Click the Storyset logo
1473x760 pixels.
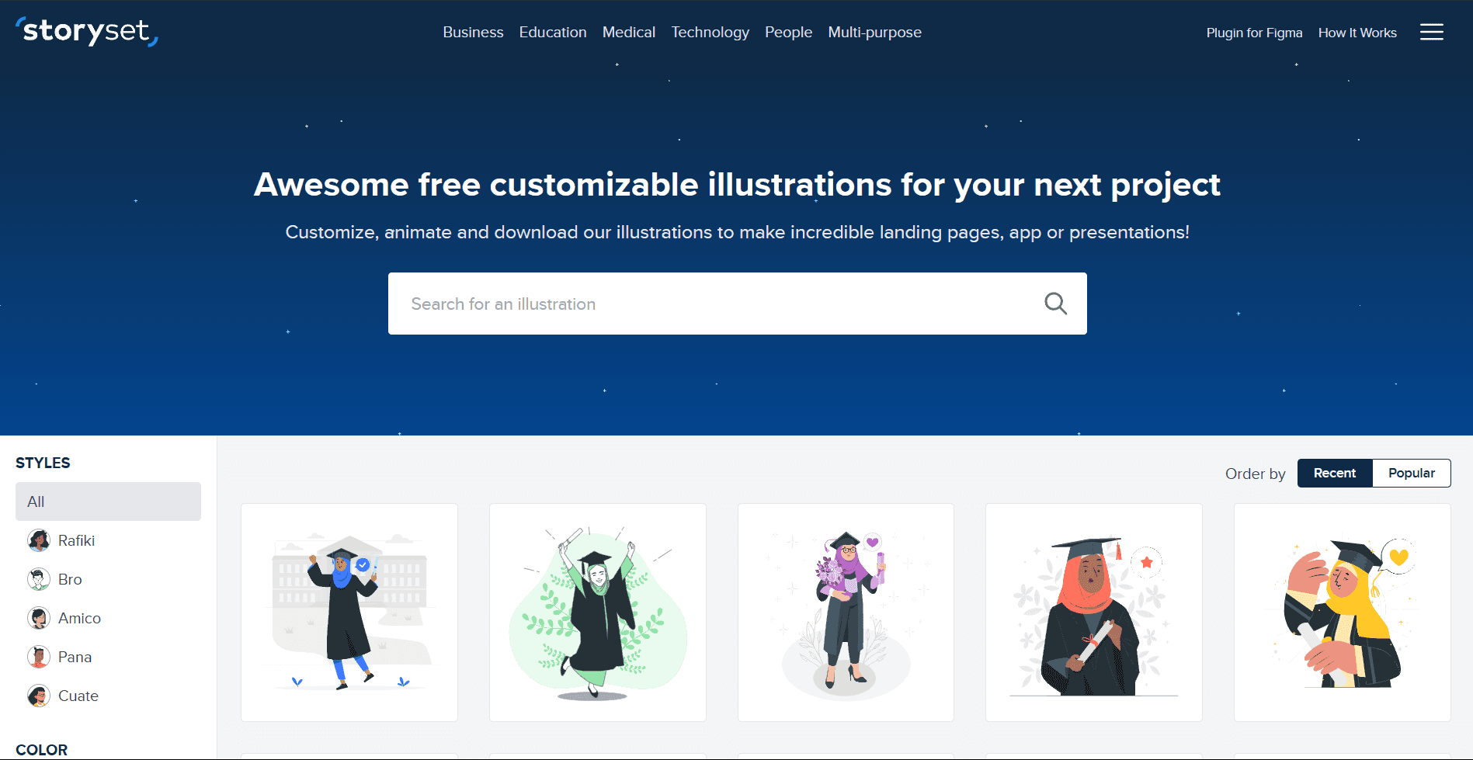coord(87,31)
